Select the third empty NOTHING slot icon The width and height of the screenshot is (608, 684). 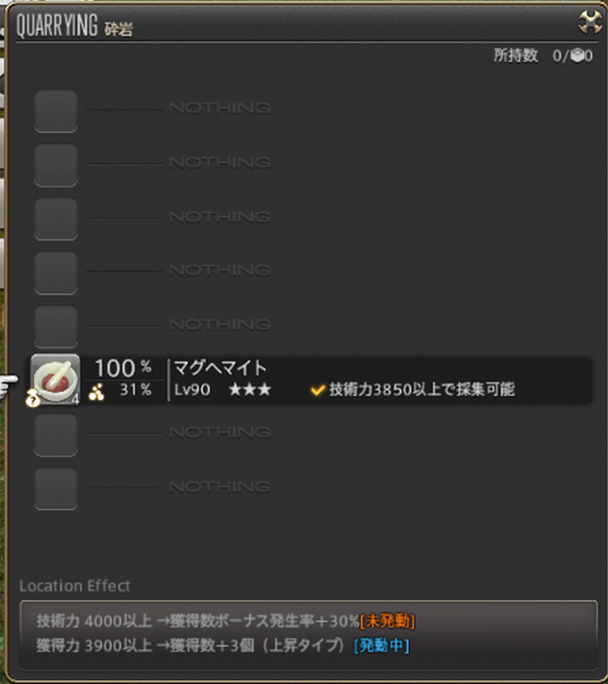(56, 219)
